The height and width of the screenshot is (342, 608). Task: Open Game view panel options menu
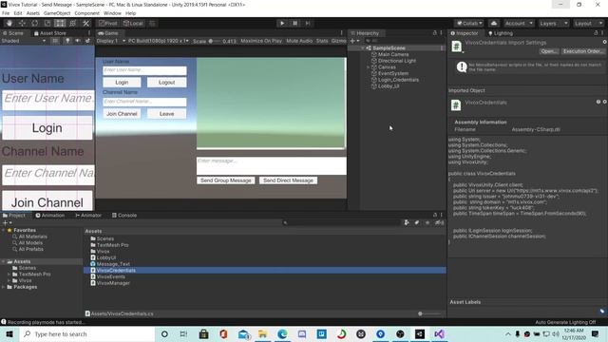[x=342, y=33]
